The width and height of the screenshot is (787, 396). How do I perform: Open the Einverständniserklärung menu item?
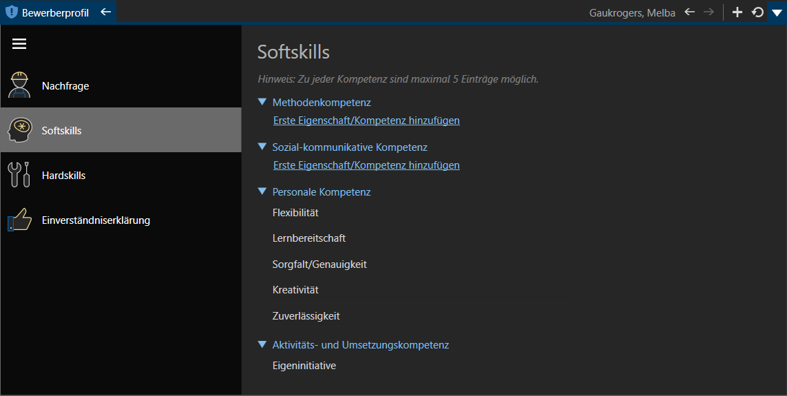(x=121, y=220)
